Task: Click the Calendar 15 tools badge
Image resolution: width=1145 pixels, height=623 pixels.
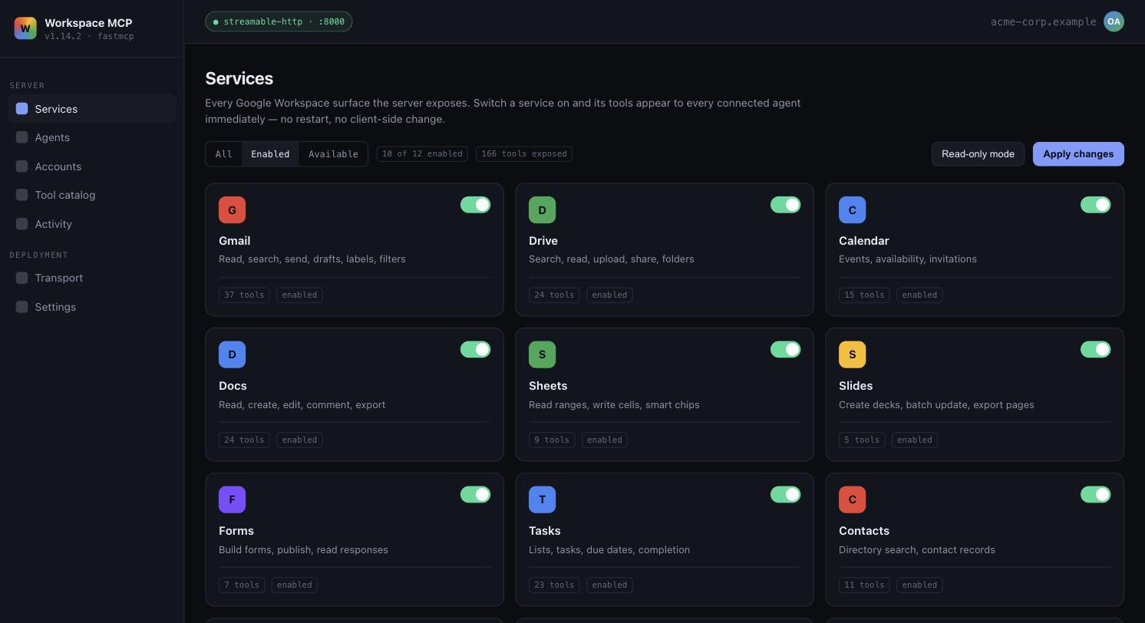Action: pos(864,295)
